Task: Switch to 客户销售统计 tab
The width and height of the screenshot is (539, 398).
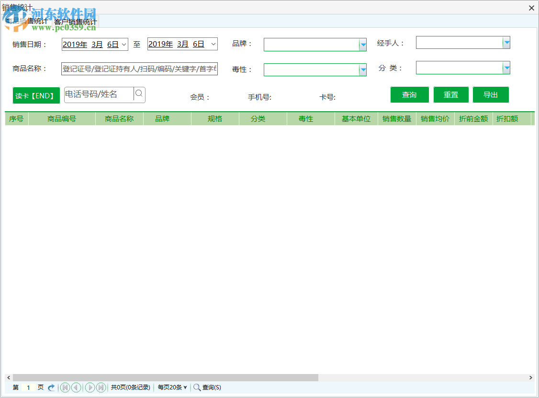Action: tap(76, 22)
